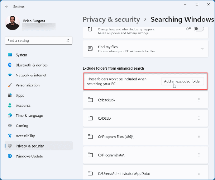This screenshot has height=180, width=215.
Task: Open more options for C:\DELL\
Action: coord(199,118)
